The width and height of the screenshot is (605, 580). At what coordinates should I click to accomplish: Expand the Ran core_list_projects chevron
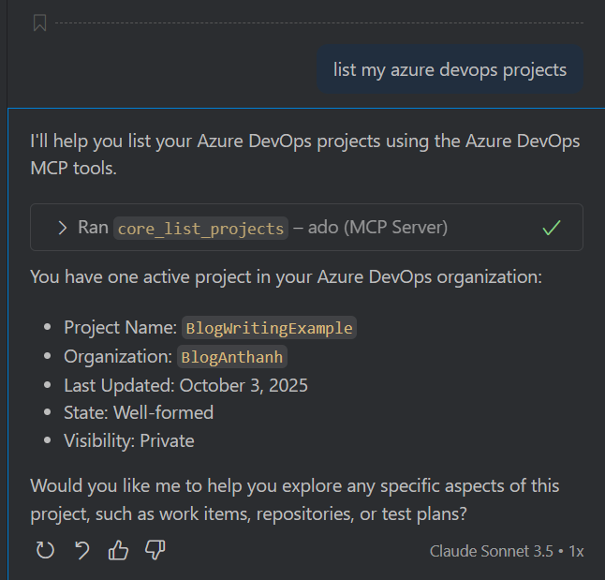[x=63, y=228]
